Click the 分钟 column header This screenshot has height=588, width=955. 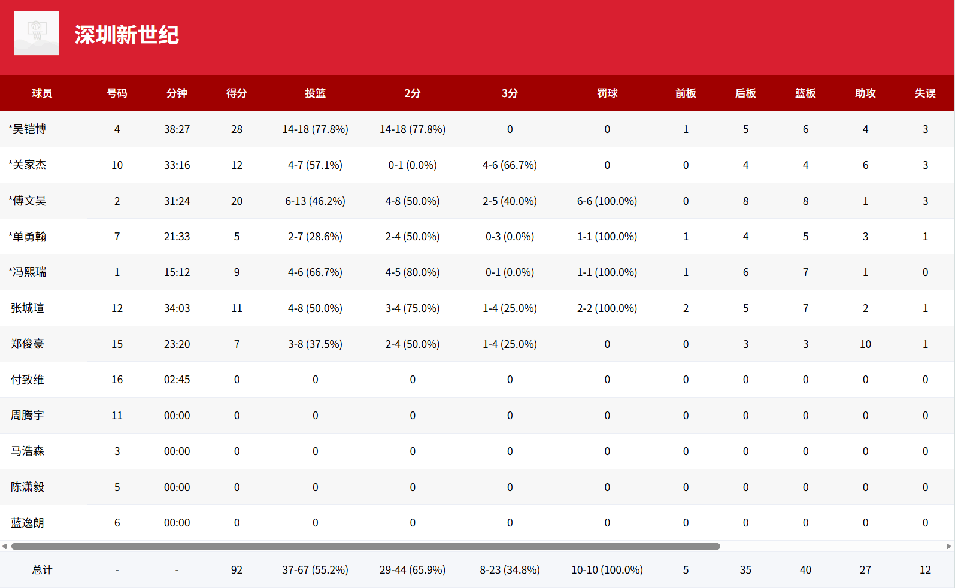point(177,93)
